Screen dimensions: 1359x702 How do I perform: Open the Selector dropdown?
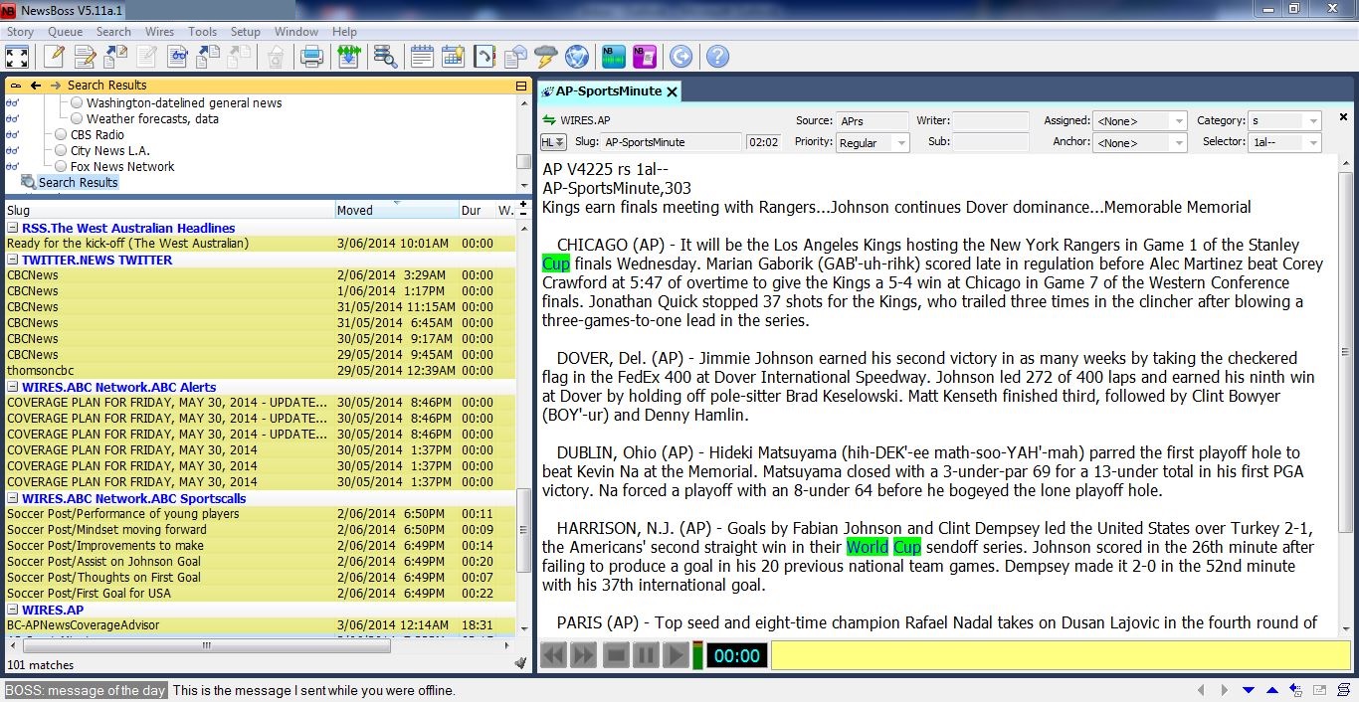pos(1285,143)
